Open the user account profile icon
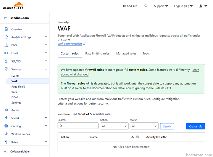213x157 pixels. pyautogui.click(x=201, y=6)
